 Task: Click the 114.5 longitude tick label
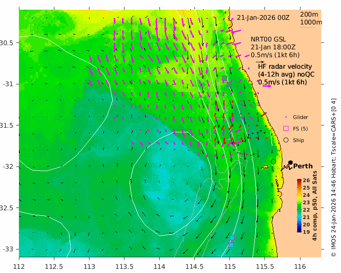click(194, 267)
